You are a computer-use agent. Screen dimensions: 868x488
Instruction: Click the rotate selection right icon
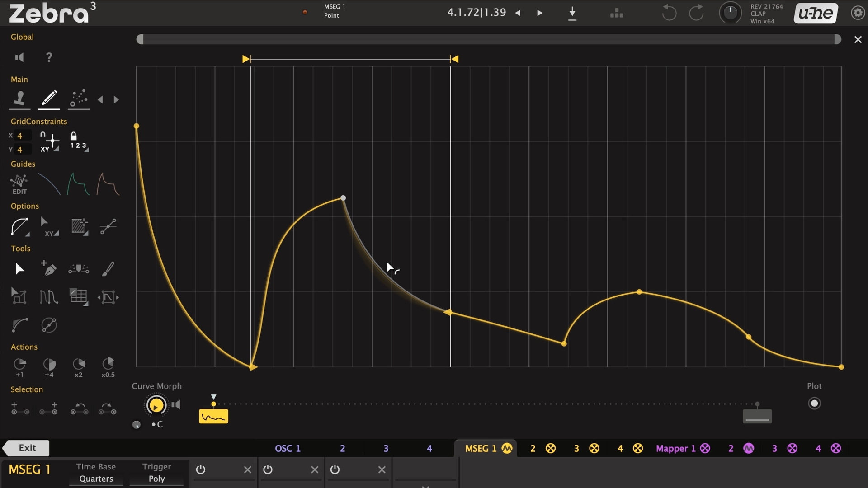point(108,409)
